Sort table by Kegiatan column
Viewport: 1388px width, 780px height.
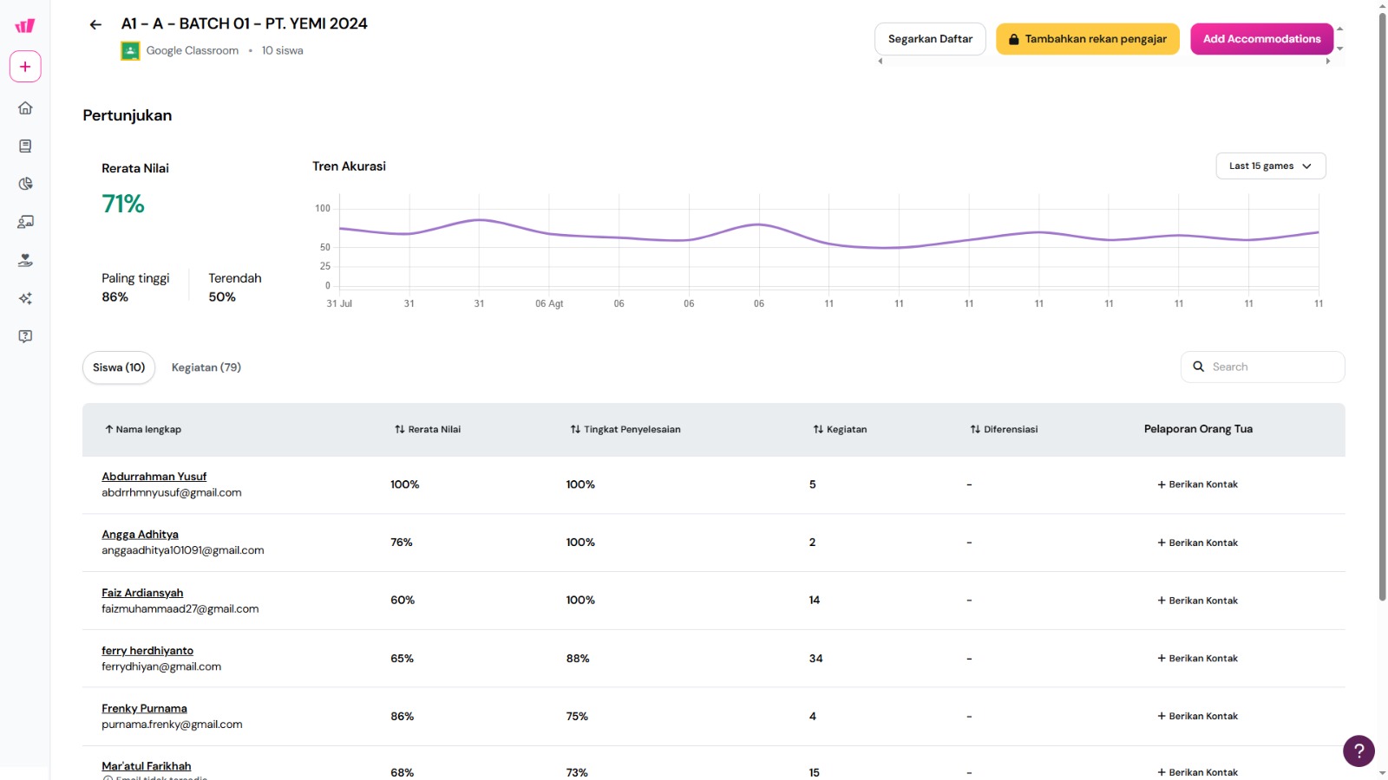840,430
